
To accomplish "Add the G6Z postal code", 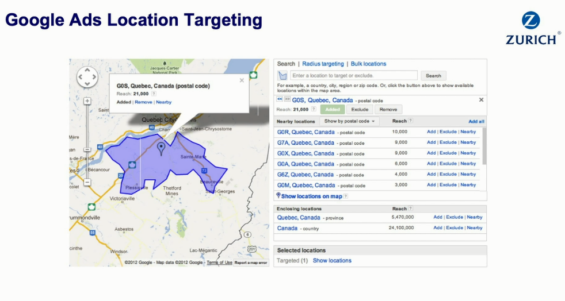I will click(x=432, y=174).
